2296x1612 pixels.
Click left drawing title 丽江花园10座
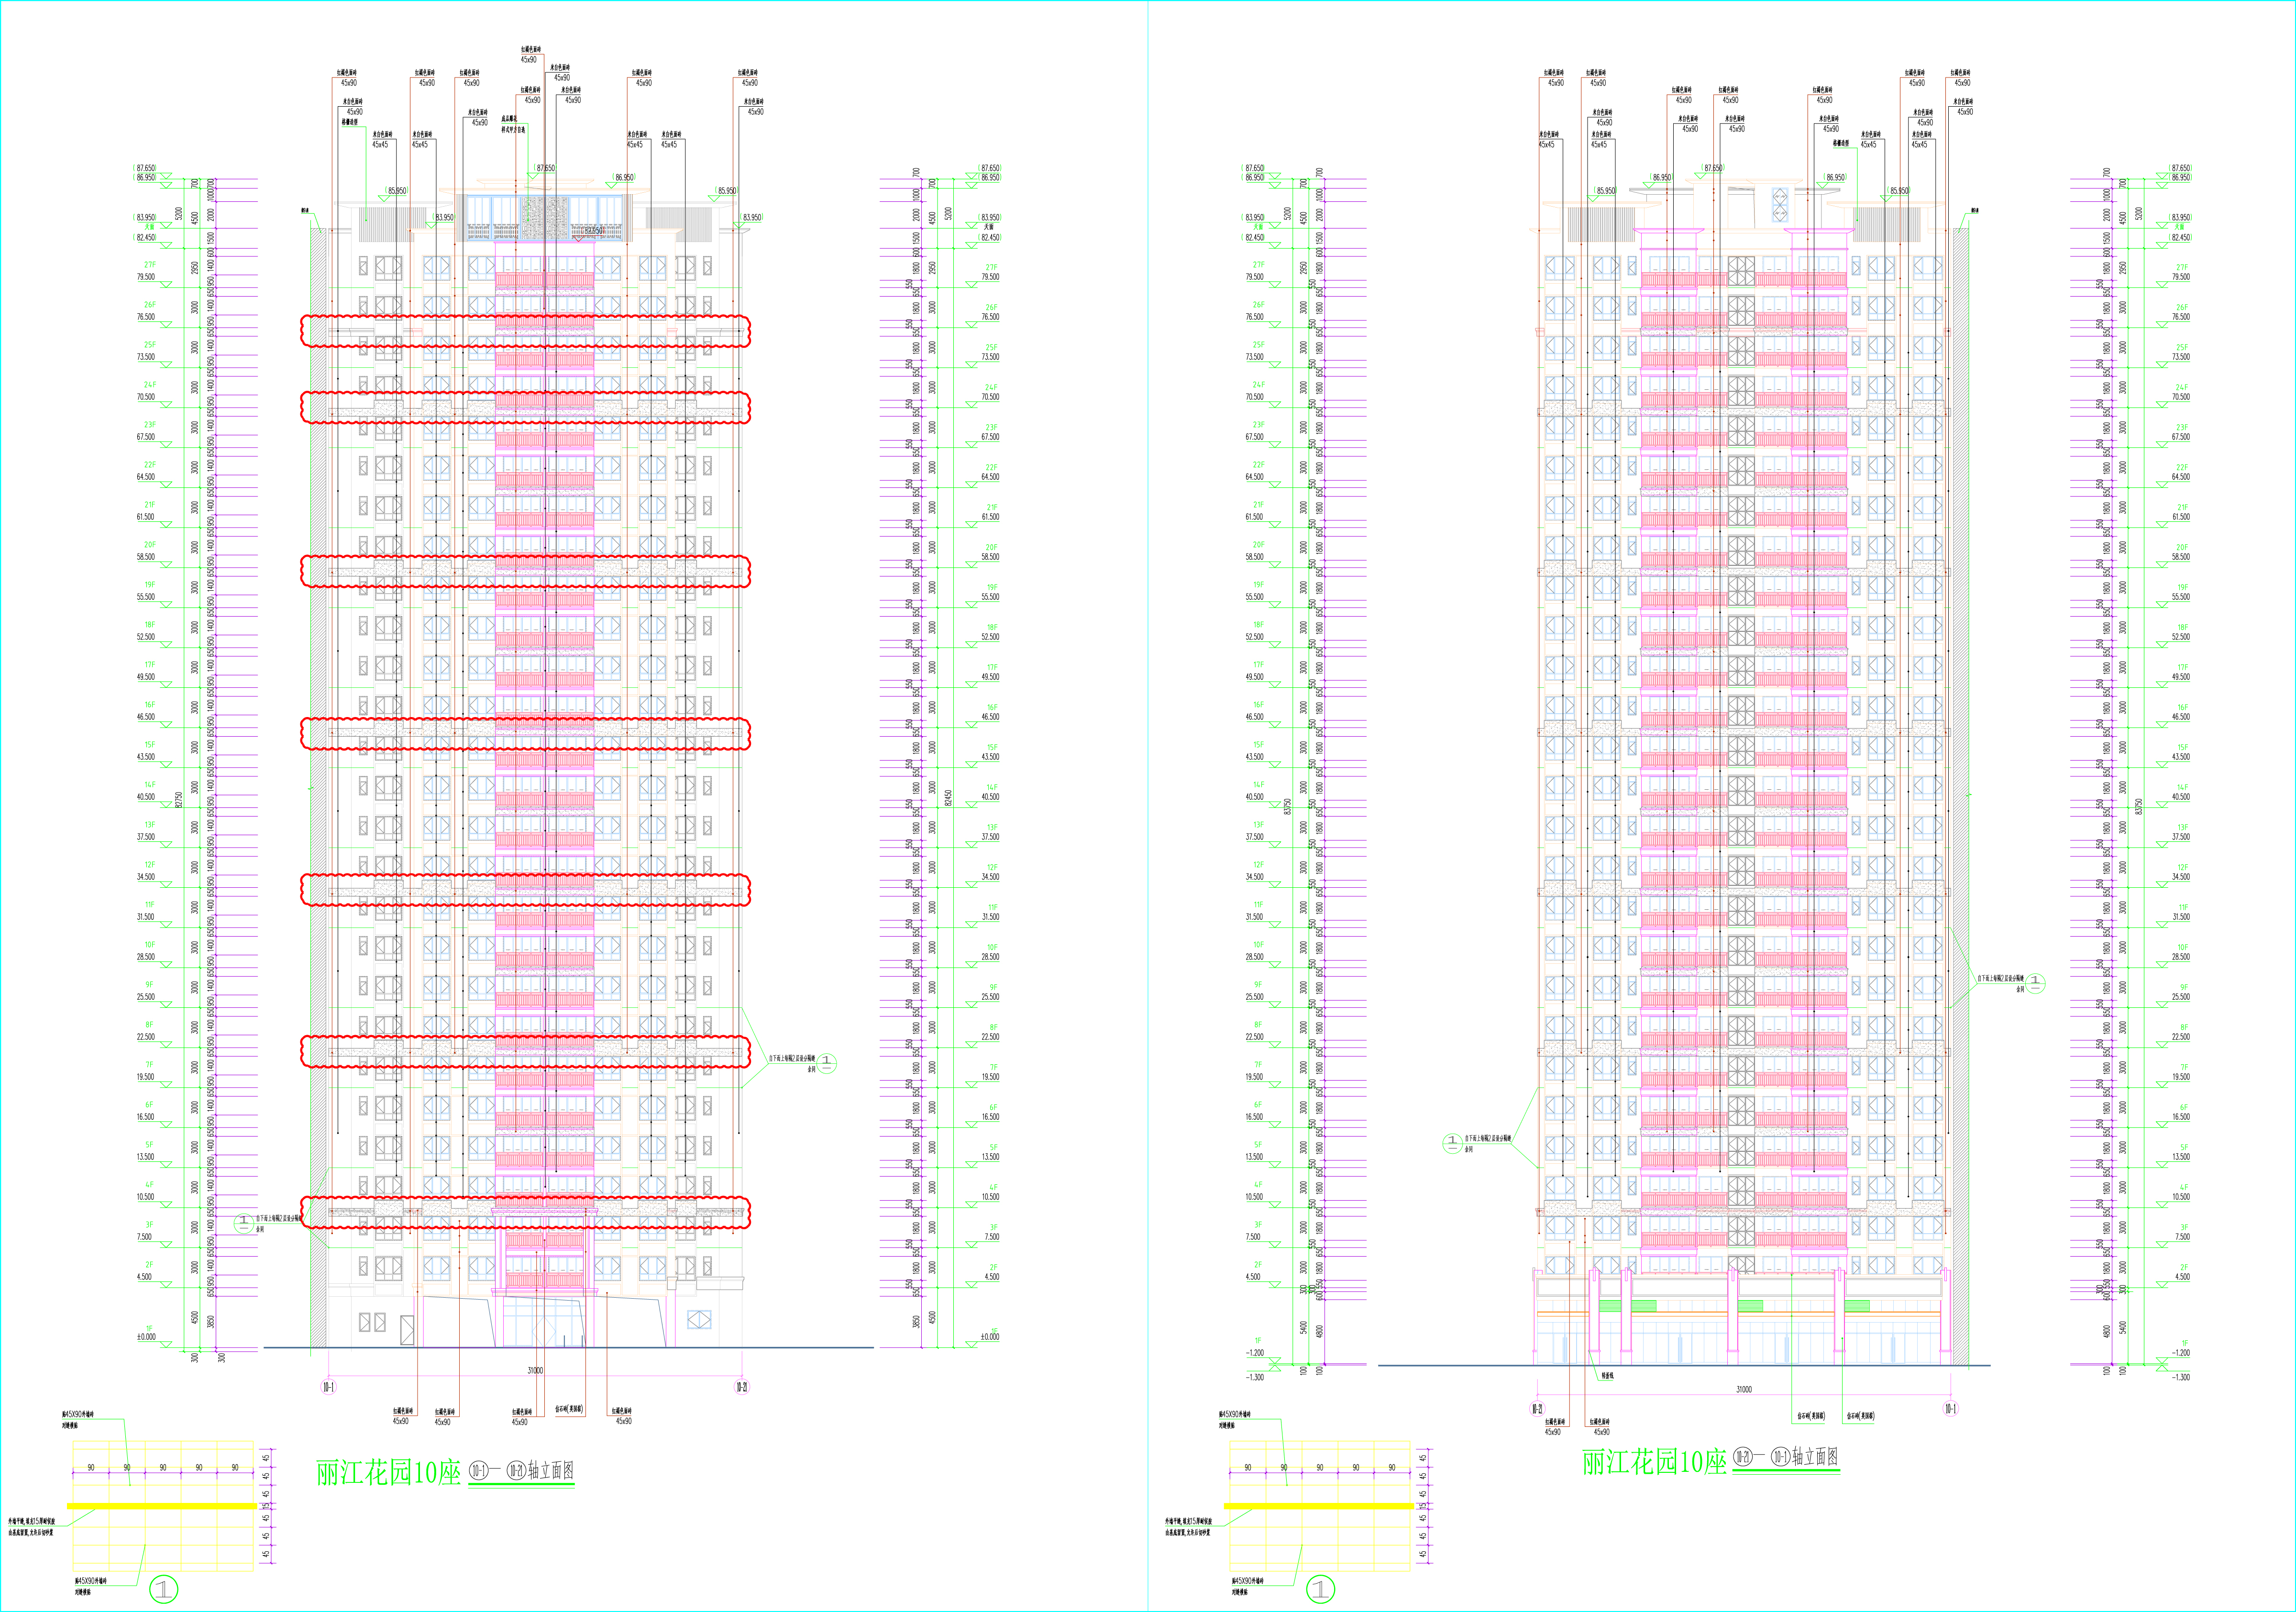388,1472
